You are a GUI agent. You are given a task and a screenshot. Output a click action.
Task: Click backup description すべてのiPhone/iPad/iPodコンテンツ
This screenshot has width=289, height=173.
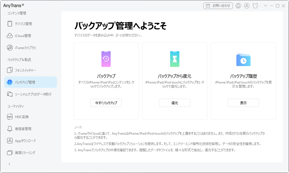[x=106, y=84]
